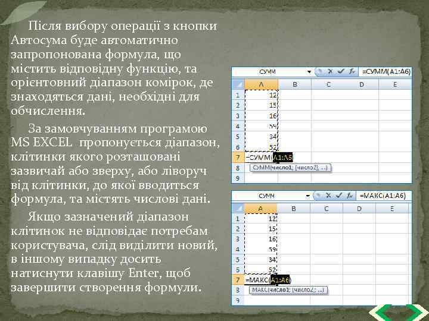The width and height of the screenshot is (429, 321).
Task: Select column E header in the СУММ spreadsheet
Action: 395,84
